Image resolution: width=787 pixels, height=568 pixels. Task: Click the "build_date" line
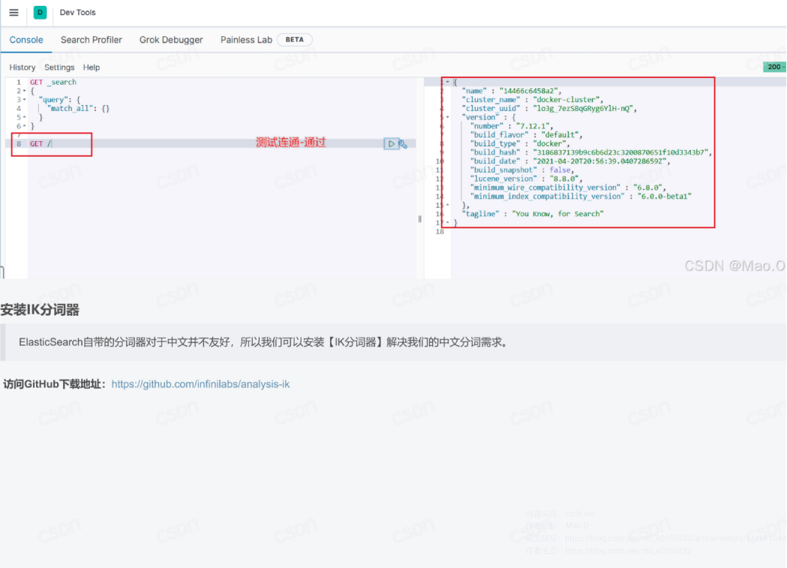tap(570, 161)
